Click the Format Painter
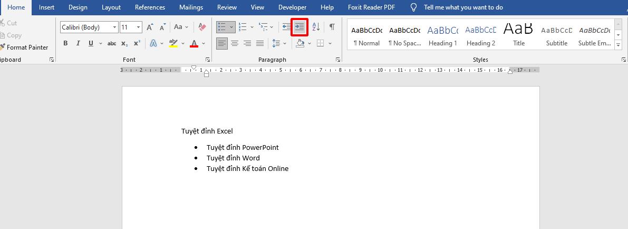Viewport: 628px width, 229px height. (24, 47)
